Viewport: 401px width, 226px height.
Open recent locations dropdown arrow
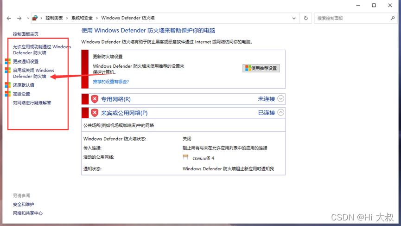pos(28,18)
